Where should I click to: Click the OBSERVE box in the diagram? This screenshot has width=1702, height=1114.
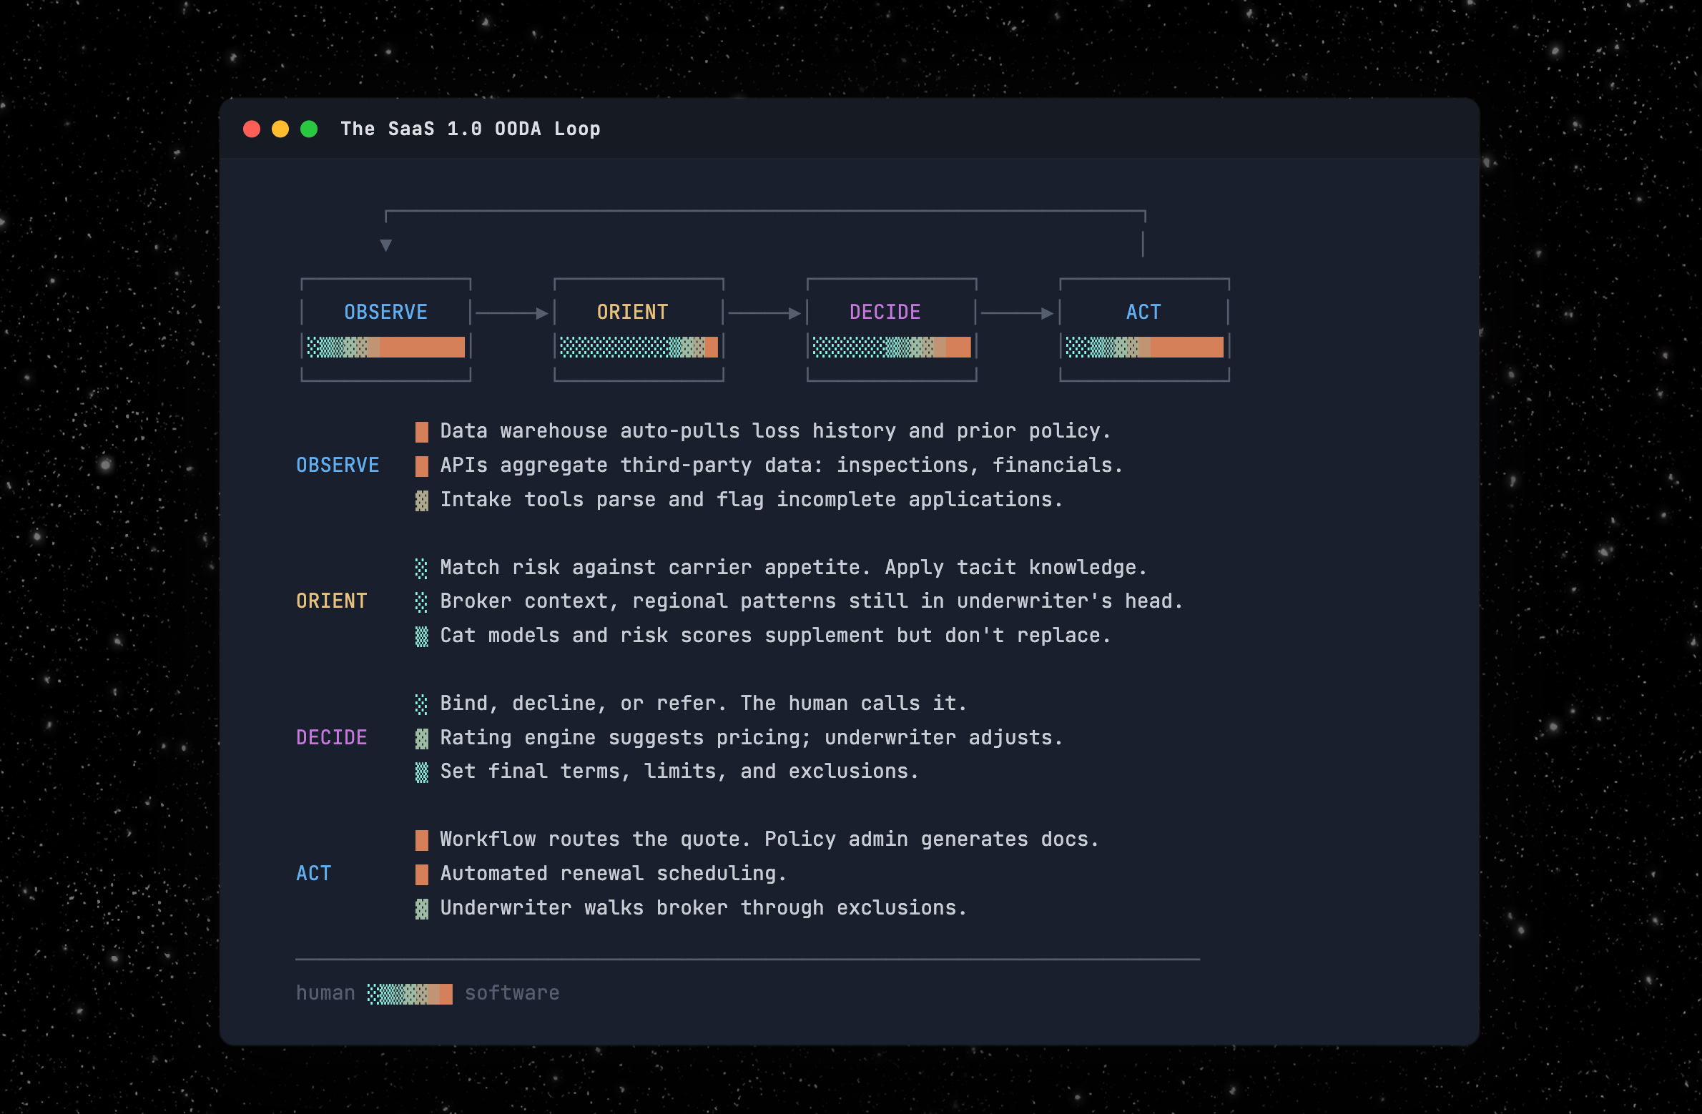click(386, 313)
